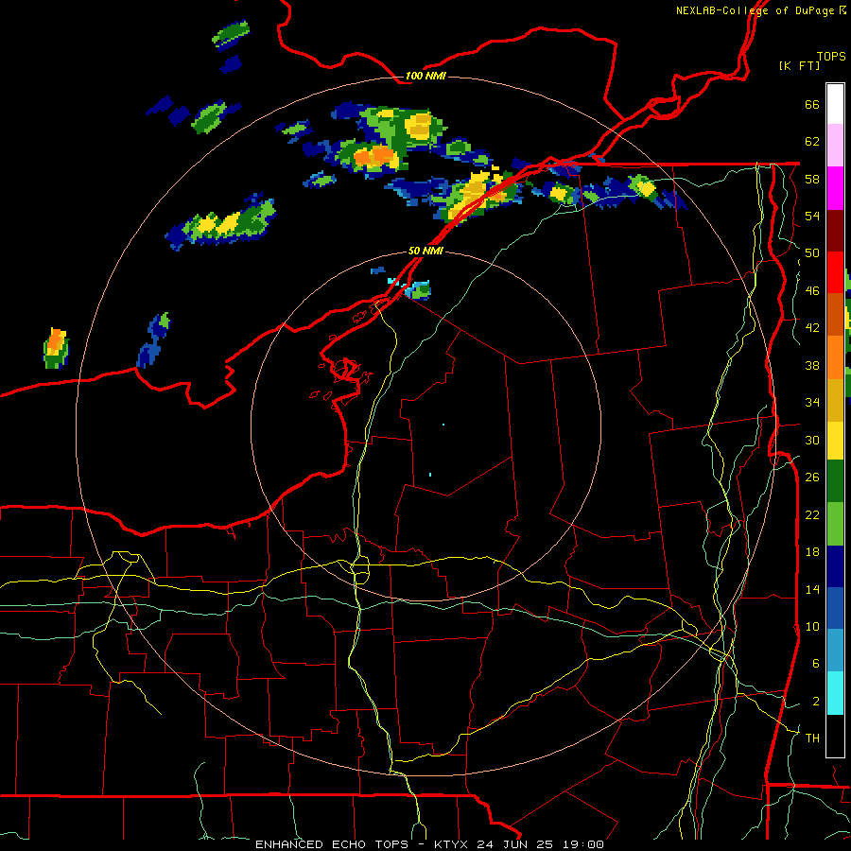Select the white swatch on the legend
The image size is (851, 851).
(835, 104)
